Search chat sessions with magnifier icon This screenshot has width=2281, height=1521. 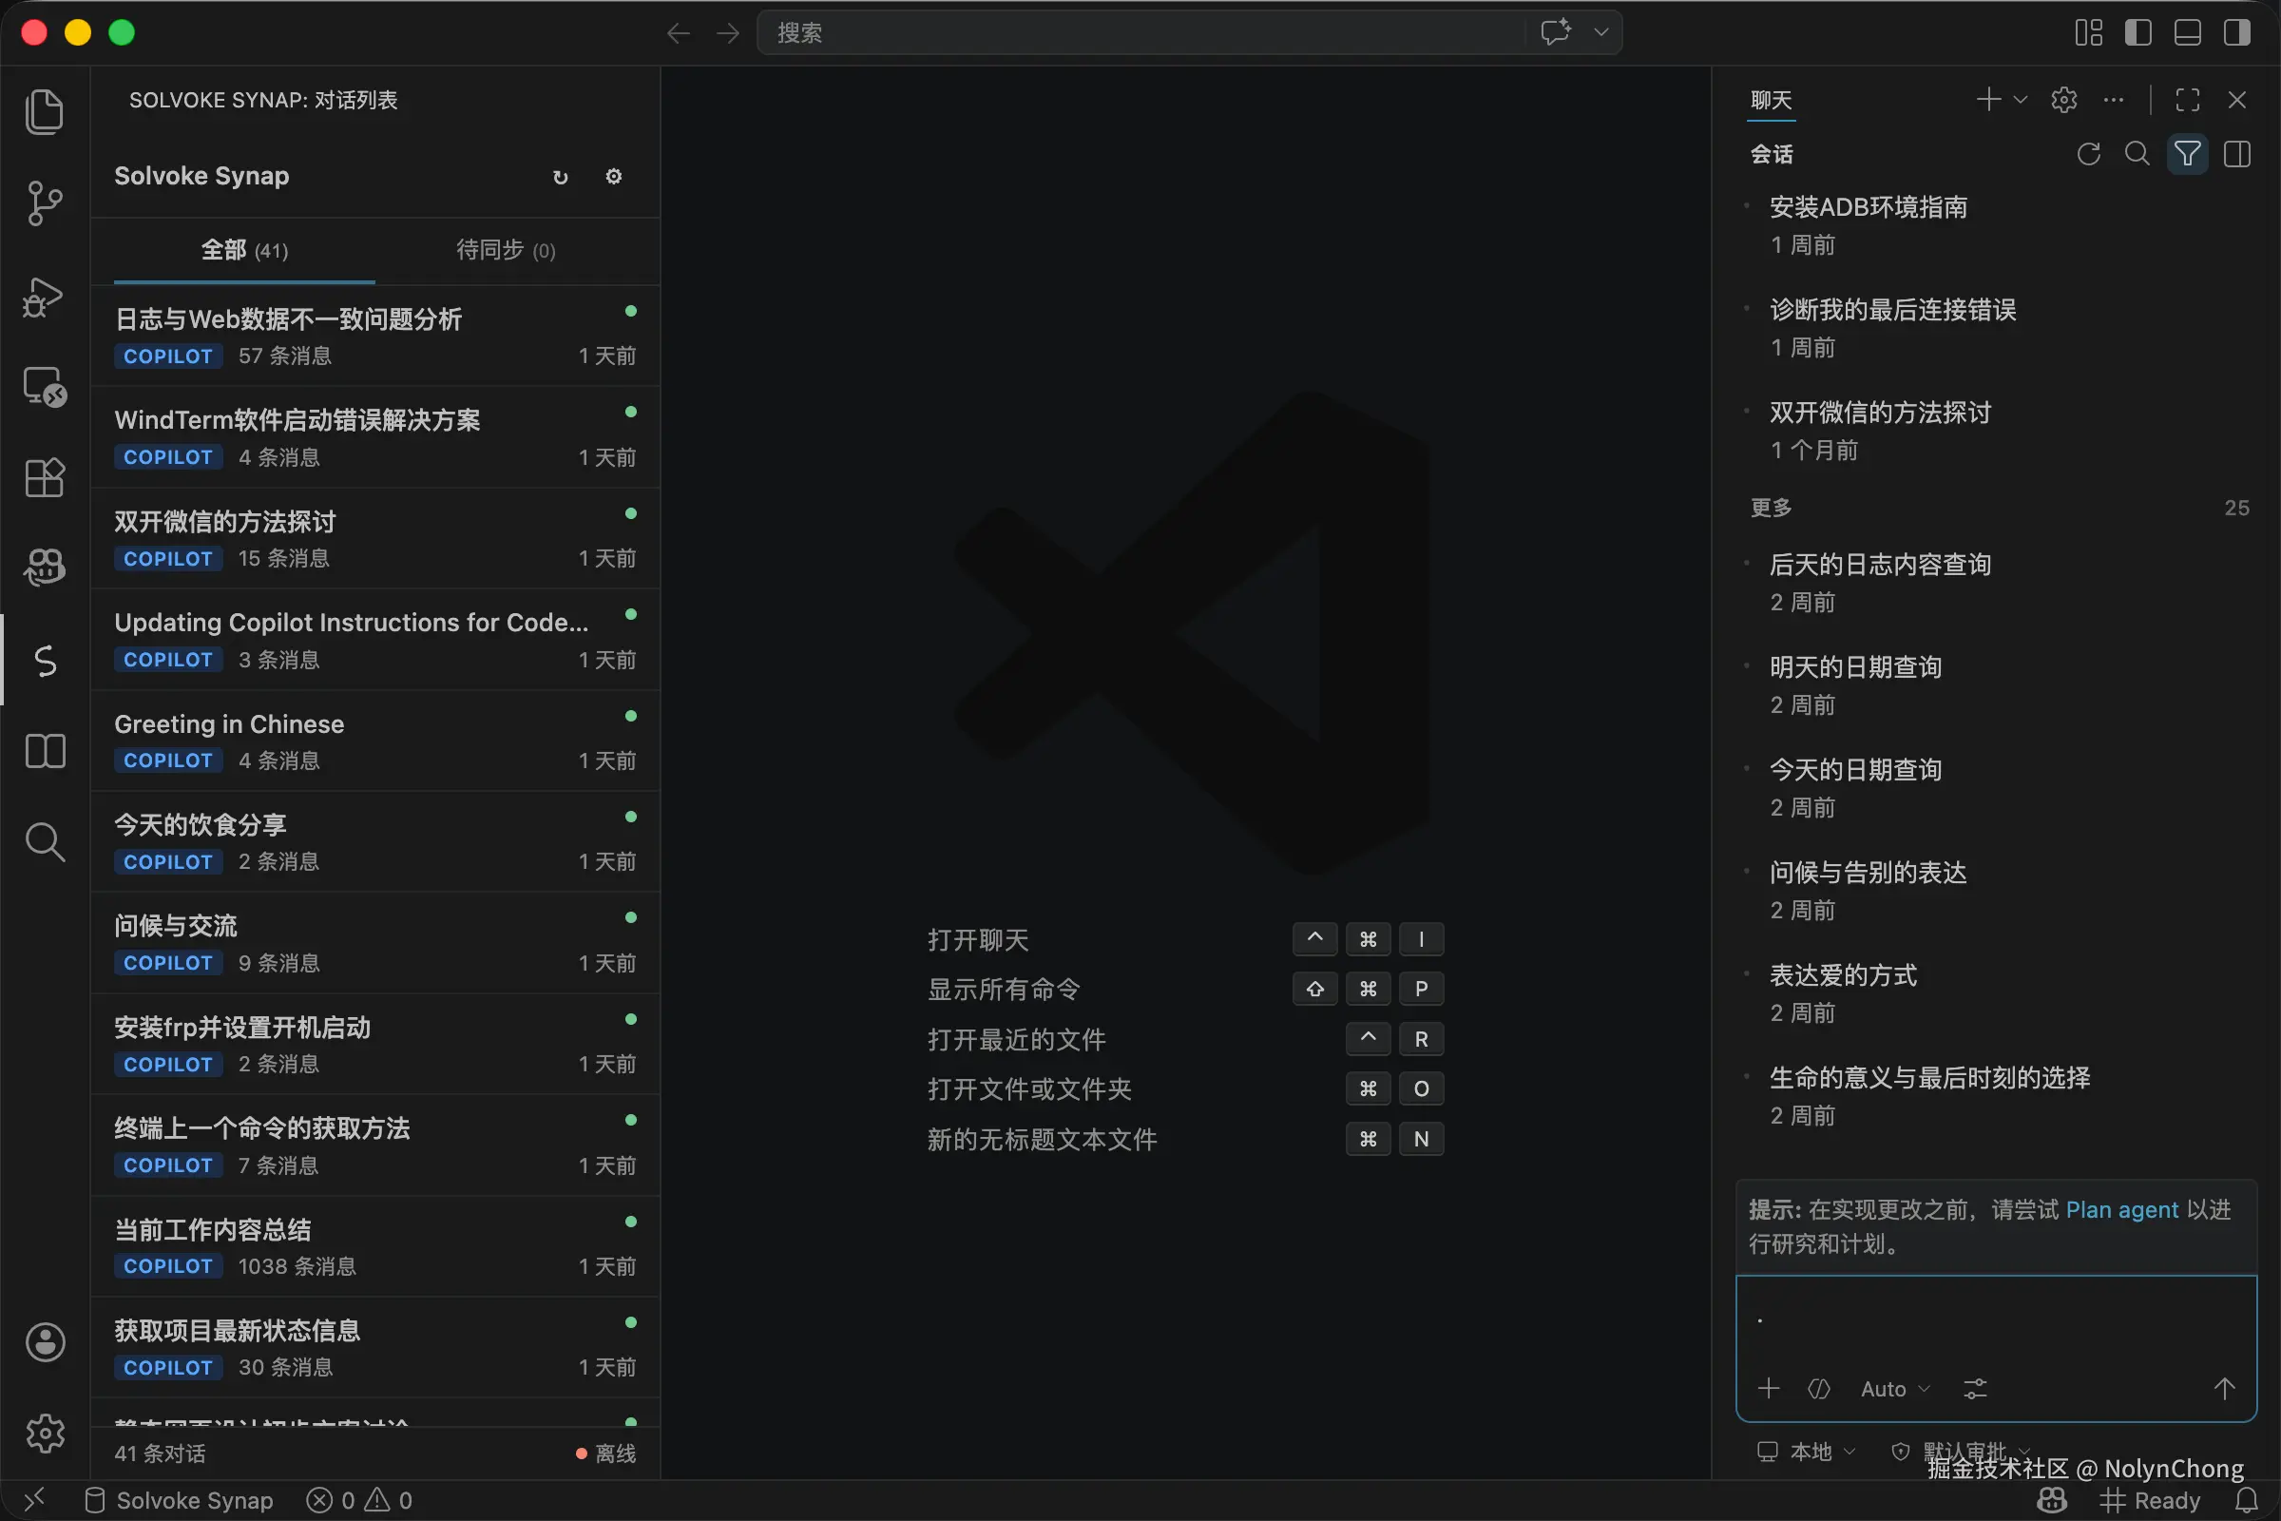click(2137, 154)
